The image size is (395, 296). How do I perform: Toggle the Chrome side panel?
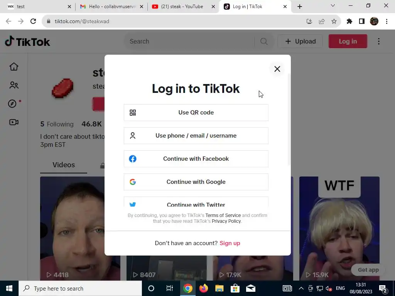pyautogui.click(x=362, y=22)
